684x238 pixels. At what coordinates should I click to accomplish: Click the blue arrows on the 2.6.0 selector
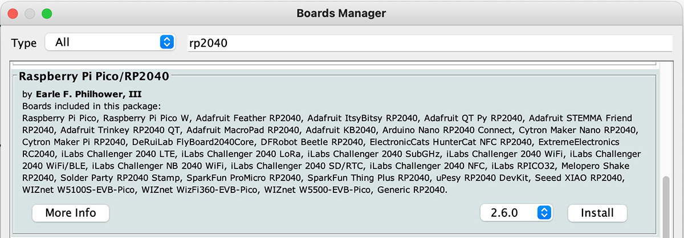click(x=544, y=213)
